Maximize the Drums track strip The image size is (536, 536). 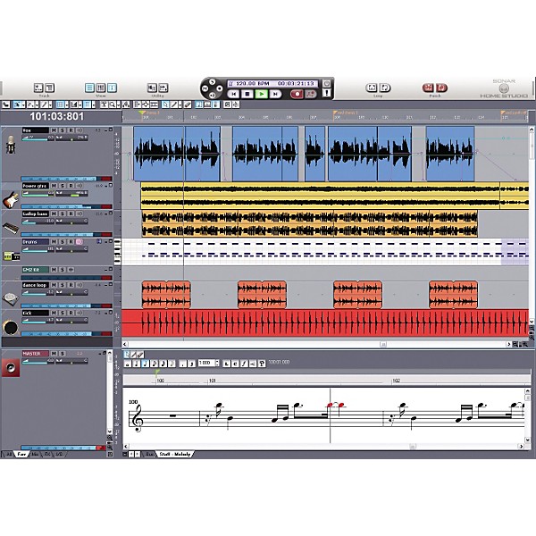(111, 241)
